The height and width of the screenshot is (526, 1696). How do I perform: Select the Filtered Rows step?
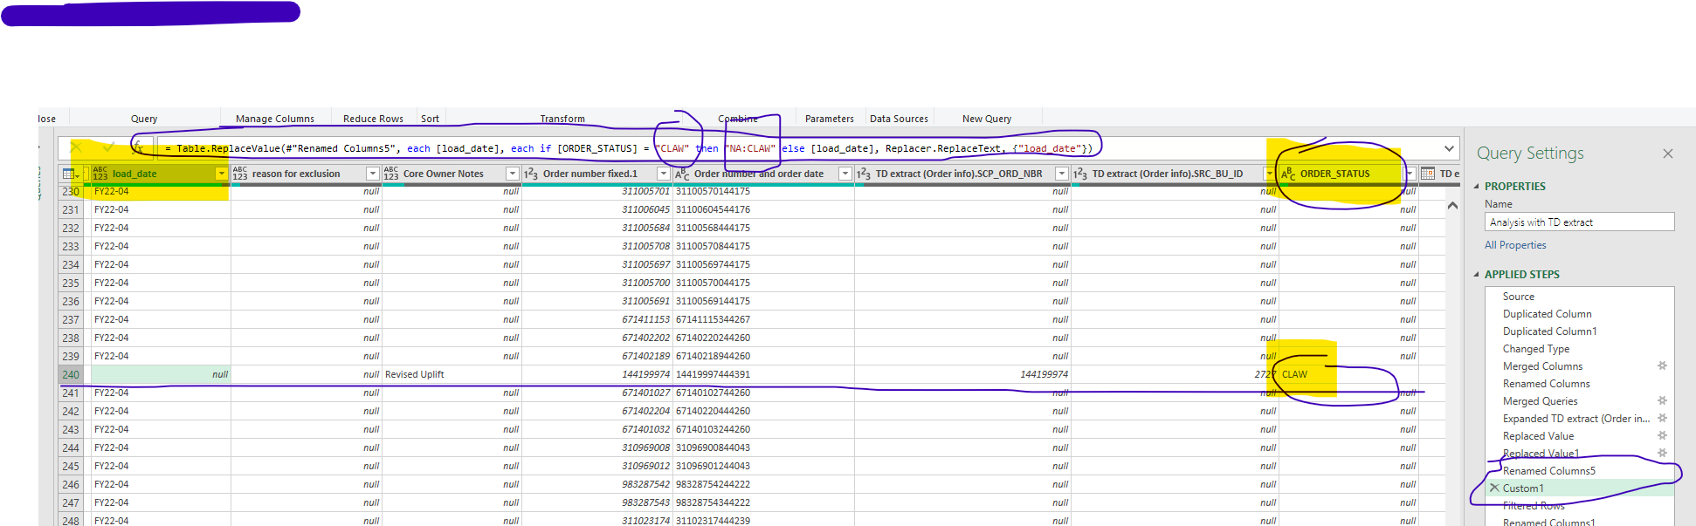[x=1534, y=506]
